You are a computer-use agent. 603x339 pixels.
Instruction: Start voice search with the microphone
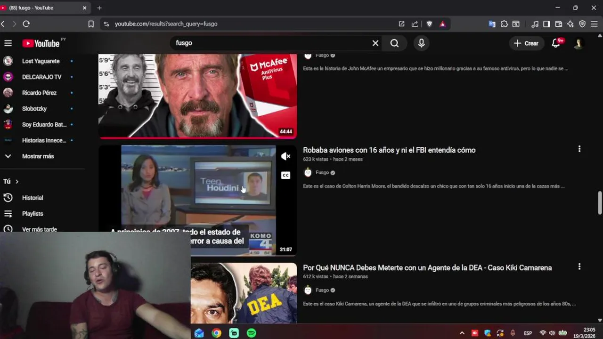click(x=421, y=43)
